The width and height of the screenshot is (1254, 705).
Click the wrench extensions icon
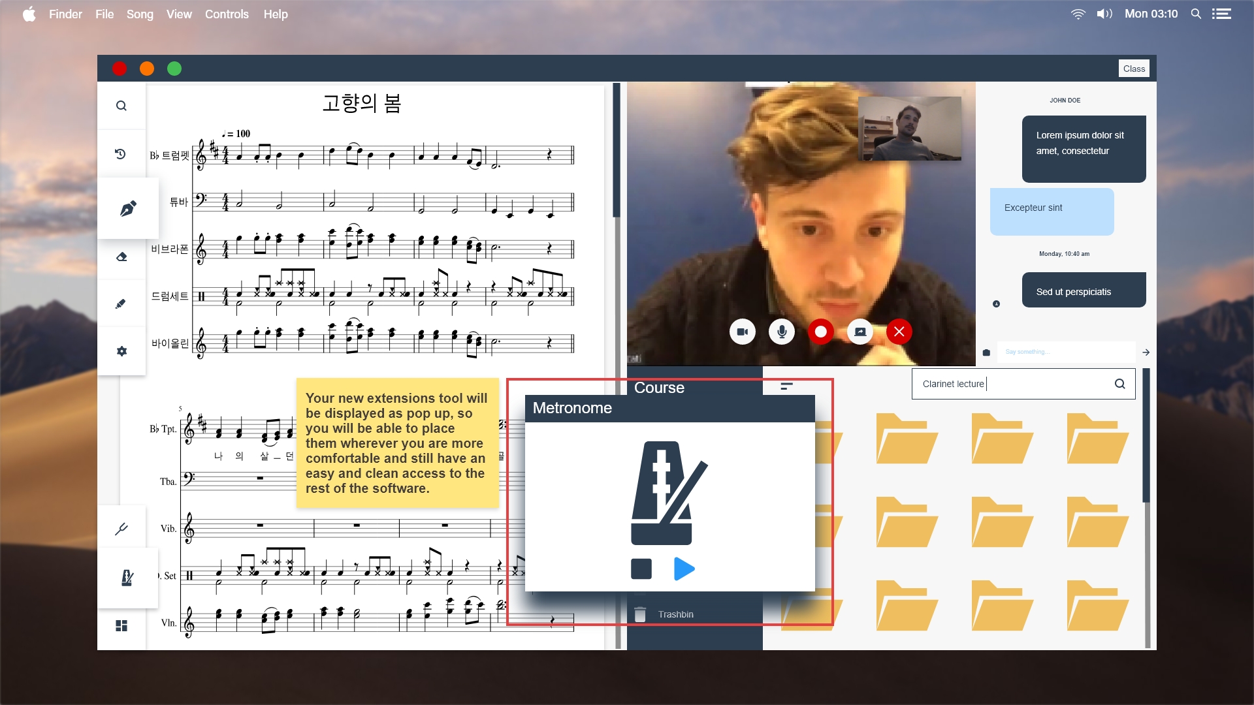click(121, 529)
